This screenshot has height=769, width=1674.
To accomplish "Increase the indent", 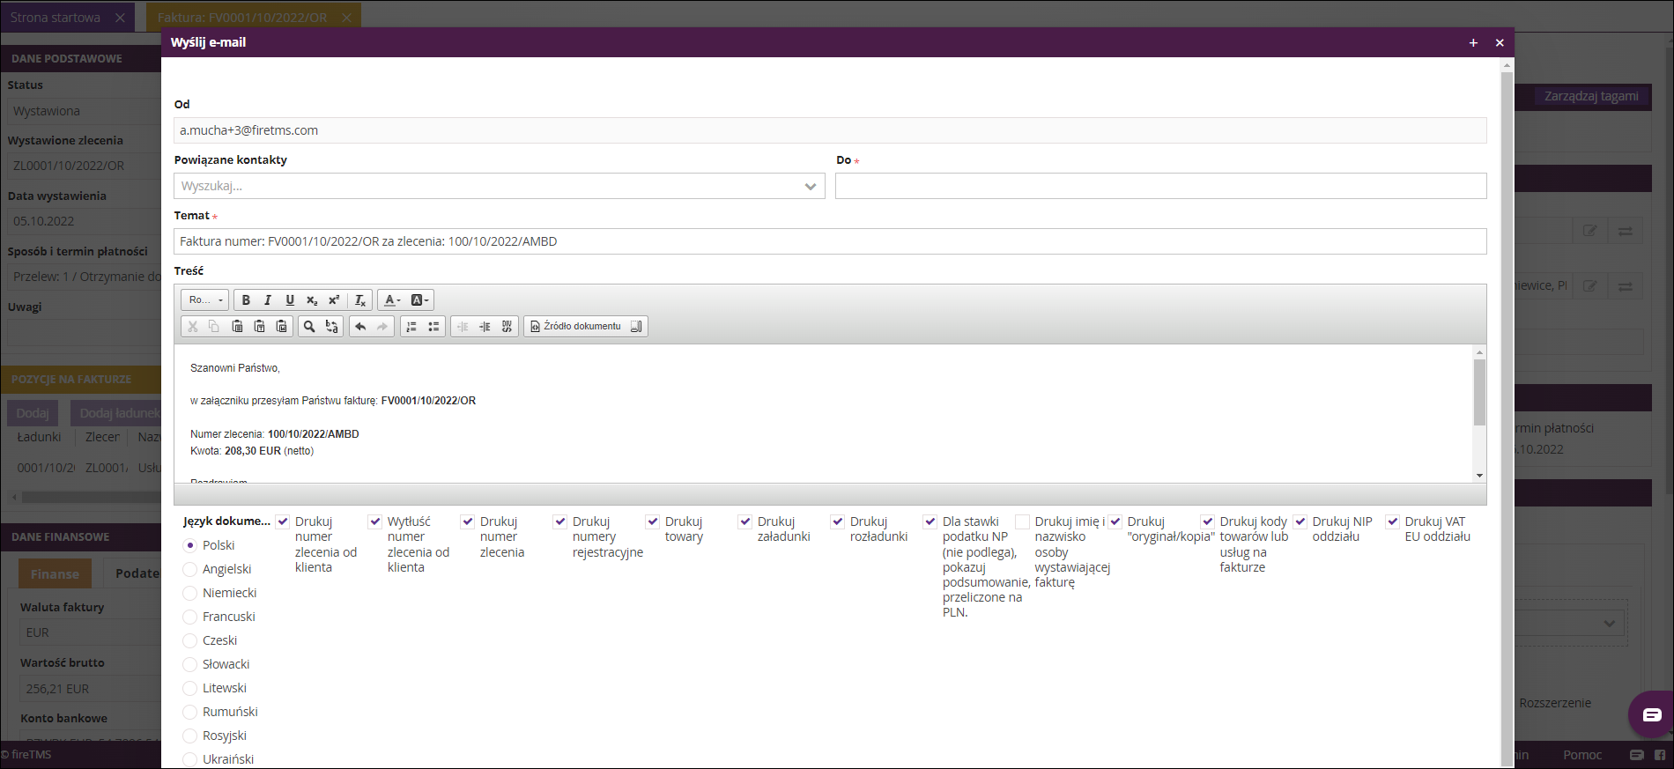I will pyautogui.click(x=485, y=326).
